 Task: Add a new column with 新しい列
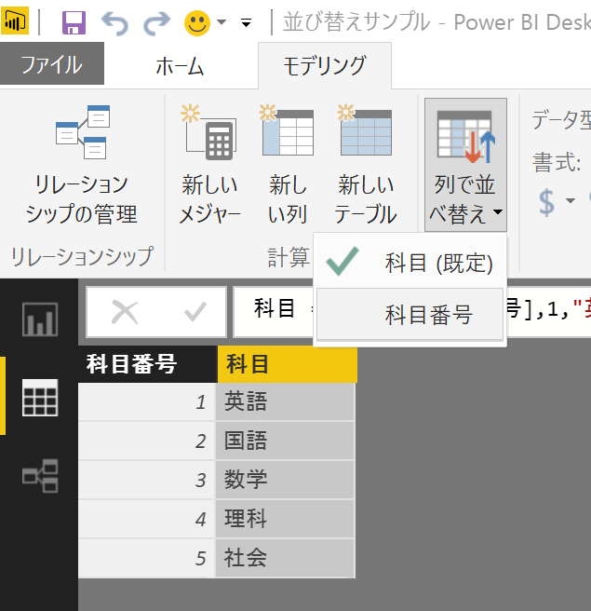288,166
